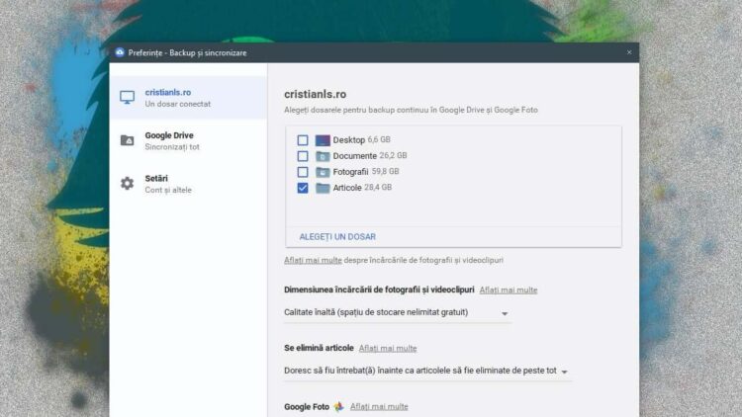Click the Documente folder icon

[x=323, y=156]
